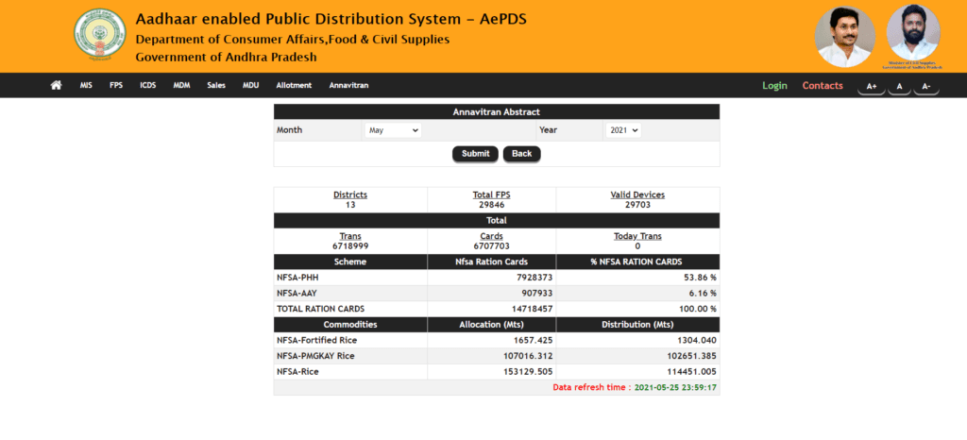
Task: Select the NFSA-Fortified Rice commodity label
Action: click(x=317, y=340)
